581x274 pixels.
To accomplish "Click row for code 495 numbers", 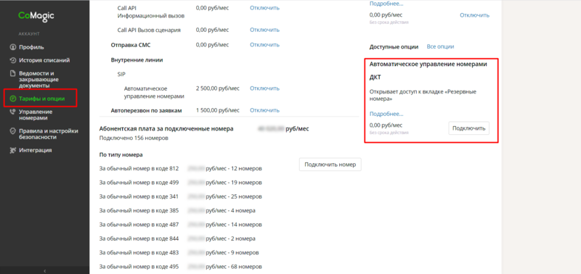I will point(181,267).
